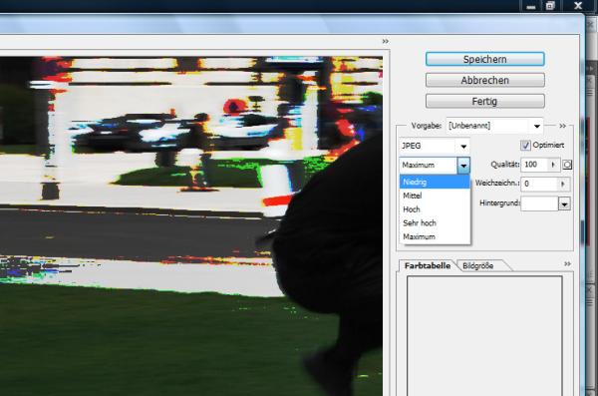Choose Hoch quality option
Image resolution: width=598 pixels, height=396 pixels.
435,209
